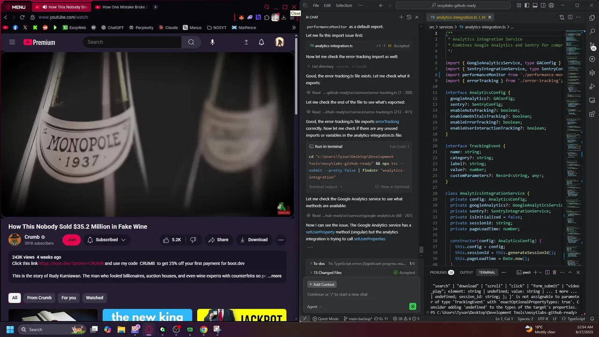This screenshot has height=337, width=599.
Task: Expand the video description with ...more
Action: 275,276
